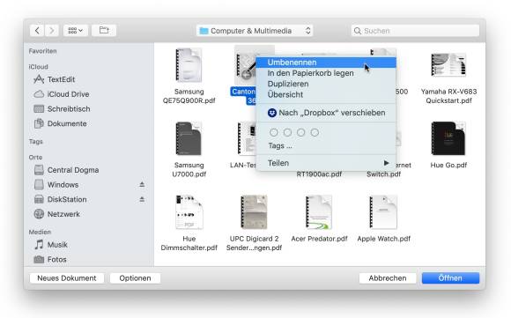Choose Duplizieren in the context menu
Viewport: 511px width, 318px height.
click(326, 84)
